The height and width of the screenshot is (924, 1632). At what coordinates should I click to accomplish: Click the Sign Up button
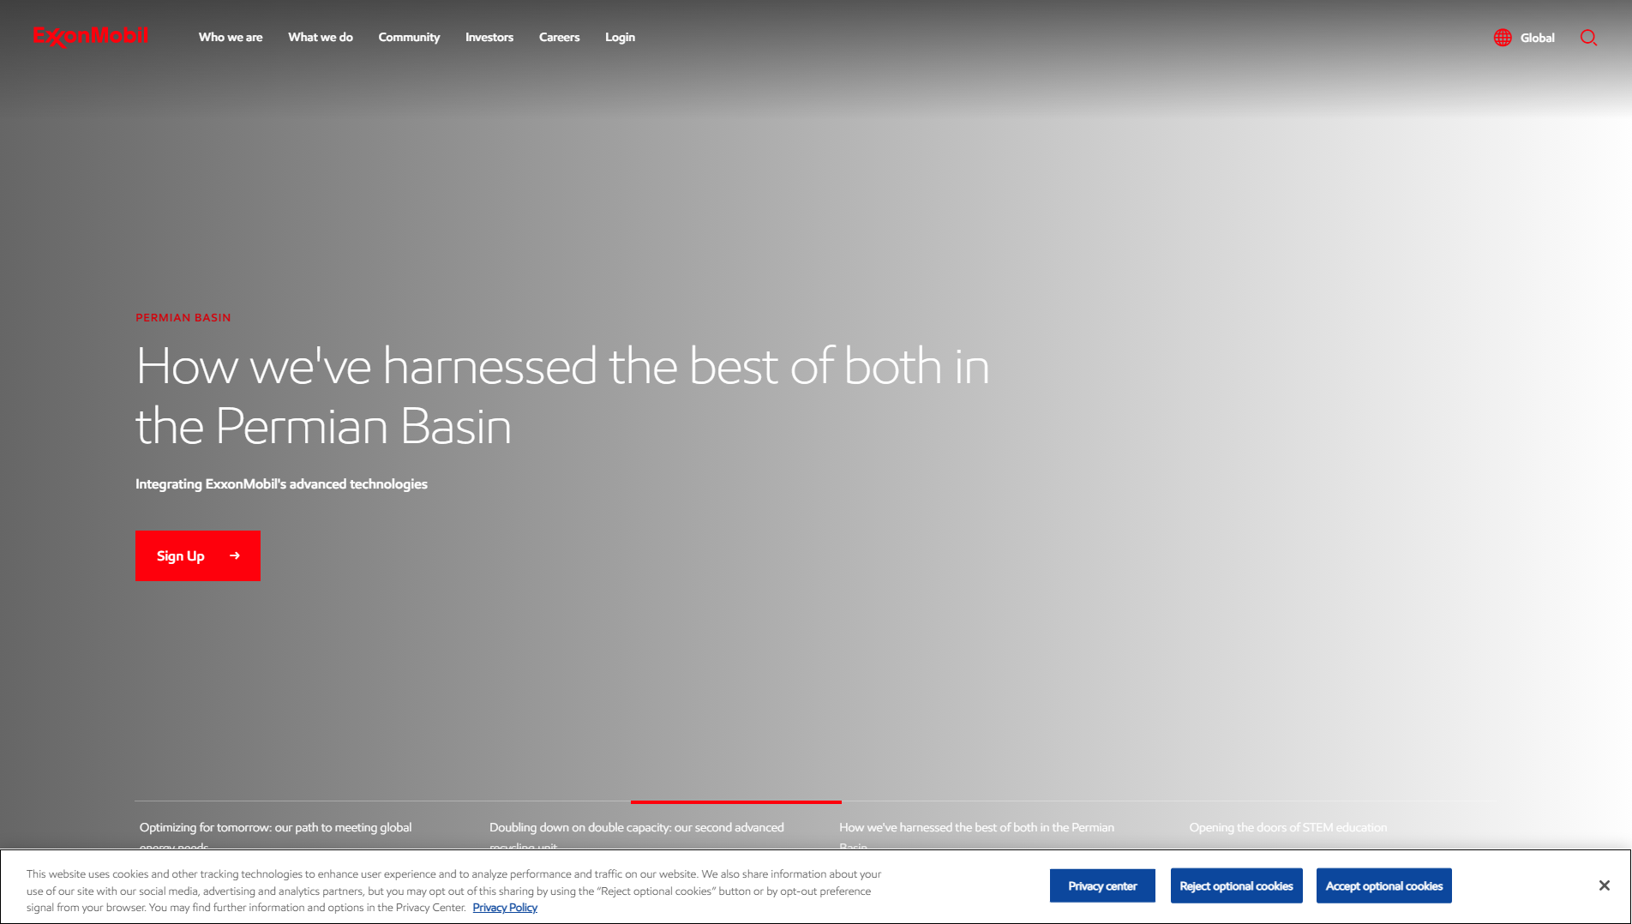(198, 555)
